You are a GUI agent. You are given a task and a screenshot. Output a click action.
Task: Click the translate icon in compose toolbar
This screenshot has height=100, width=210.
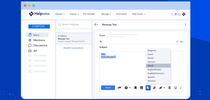point(148,88)
